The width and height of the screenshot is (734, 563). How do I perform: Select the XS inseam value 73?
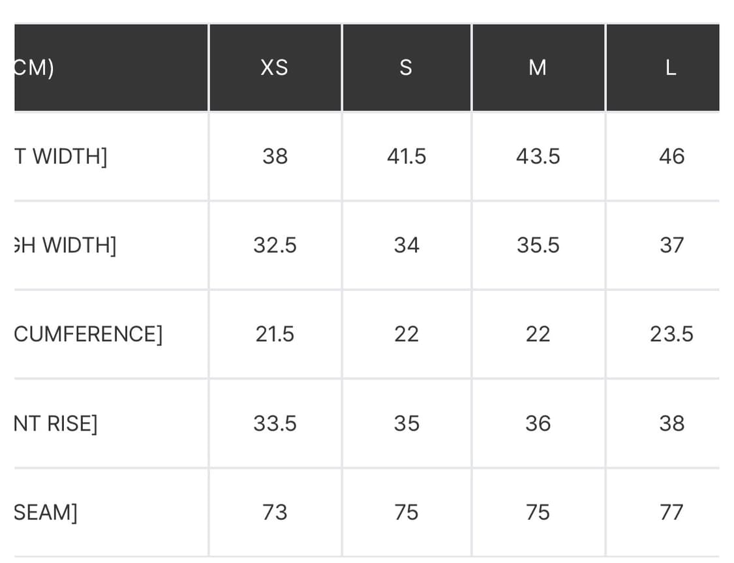pos(275,512)
